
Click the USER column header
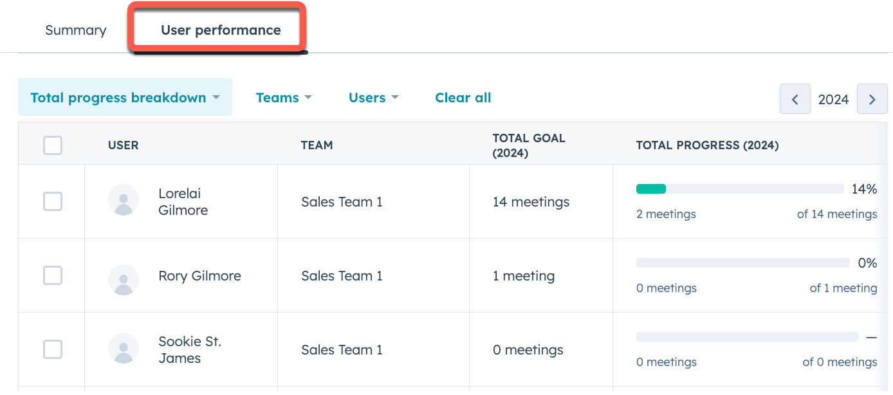[124, 145]
